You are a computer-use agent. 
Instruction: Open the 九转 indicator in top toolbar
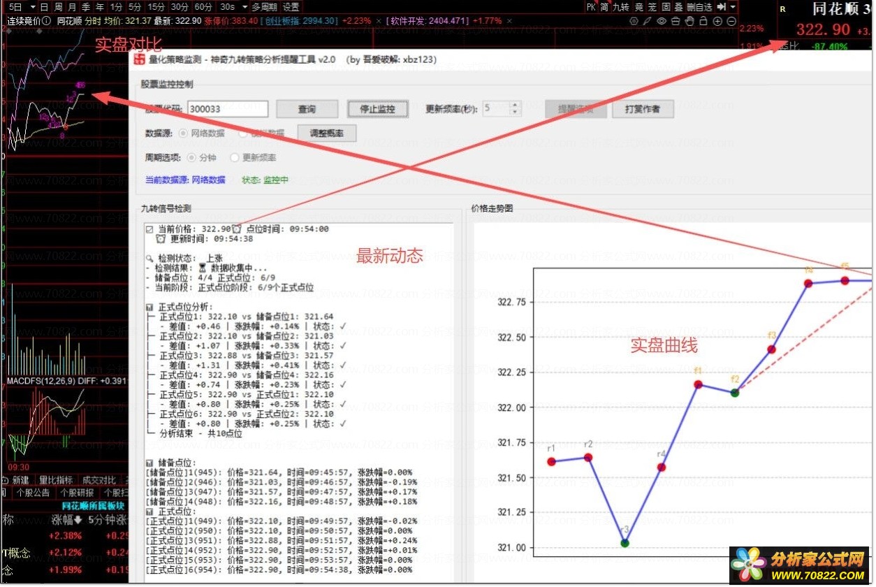click(x=620, y=7)
